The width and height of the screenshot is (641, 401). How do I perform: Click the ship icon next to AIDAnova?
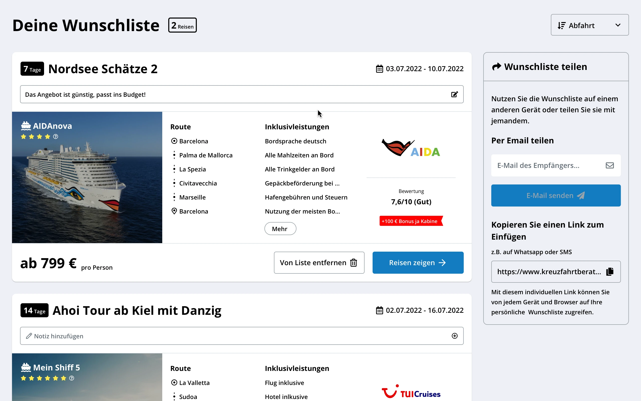click(x=26, y=126)
